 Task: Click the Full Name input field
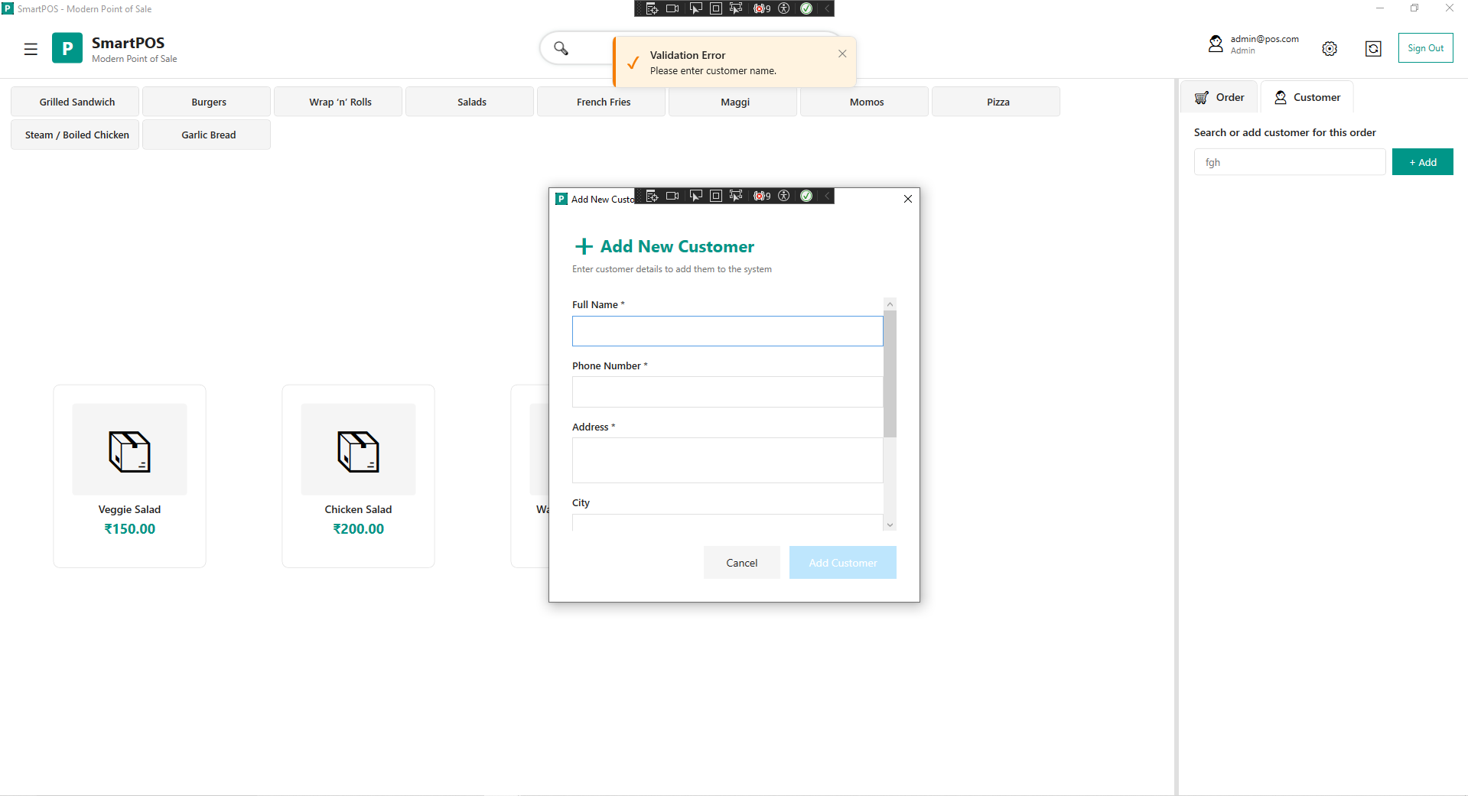(727, 331)
